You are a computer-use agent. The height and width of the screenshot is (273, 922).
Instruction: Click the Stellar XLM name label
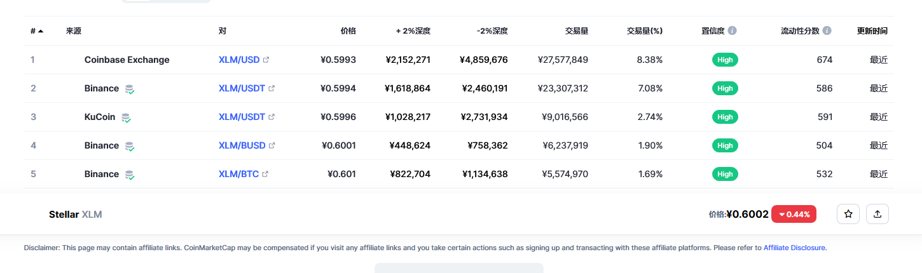(x=75, y=215)
